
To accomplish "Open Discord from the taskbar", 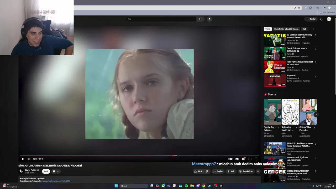I will click(x=198, y=186).
